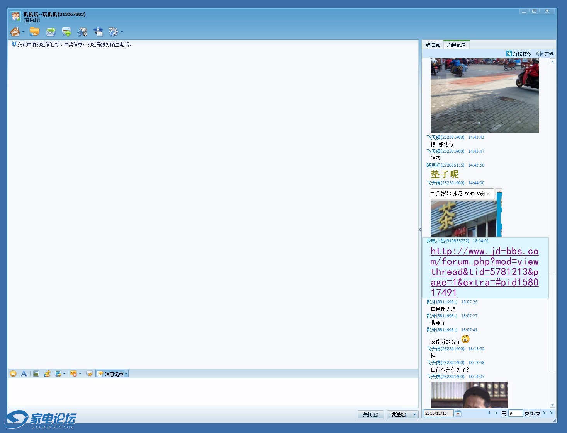Expand the dropdown arrow beside the gear icon

[x=122, y=32]
